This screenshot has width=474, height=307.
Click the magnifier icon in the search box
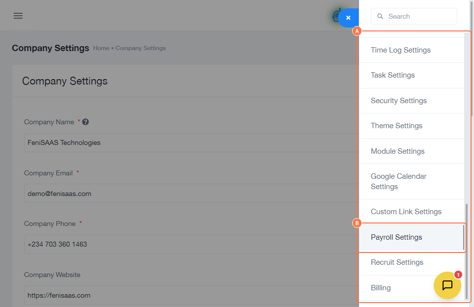pyautogui.click(x=380, y=16)
